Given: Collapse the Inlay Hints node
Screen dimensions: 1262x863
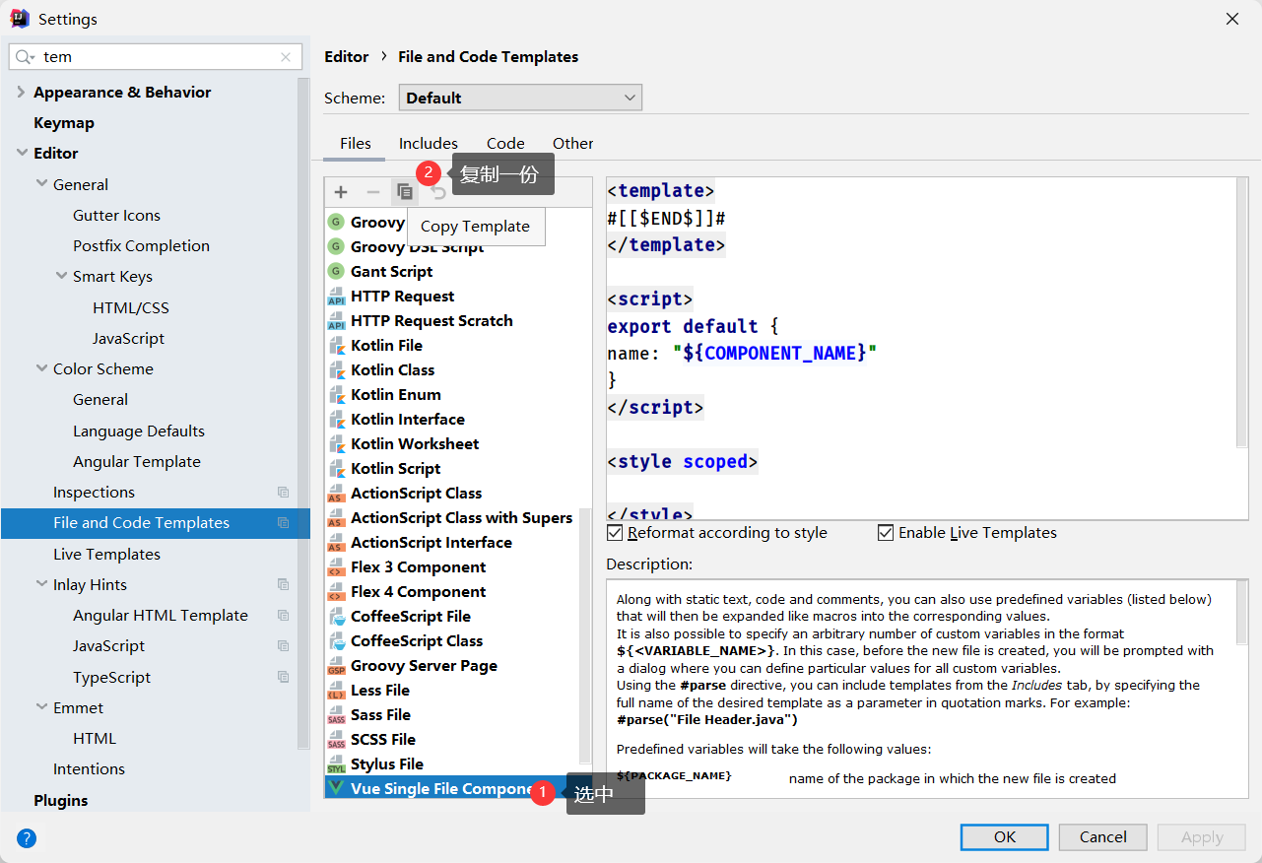Looking at the screenshot, I should tap(41, 584).
